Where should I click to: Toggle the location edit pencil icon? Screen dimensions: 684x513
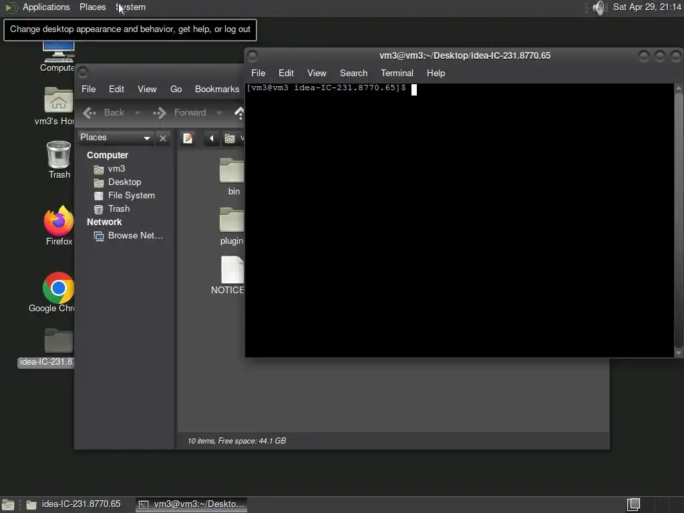click(188, 138)
